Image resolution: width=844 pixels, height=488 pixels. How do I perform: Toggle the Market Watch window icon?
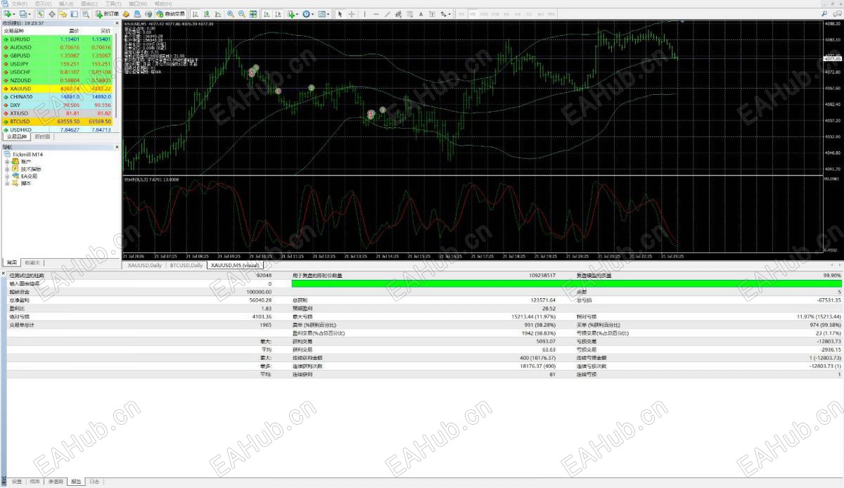(40, 14)
